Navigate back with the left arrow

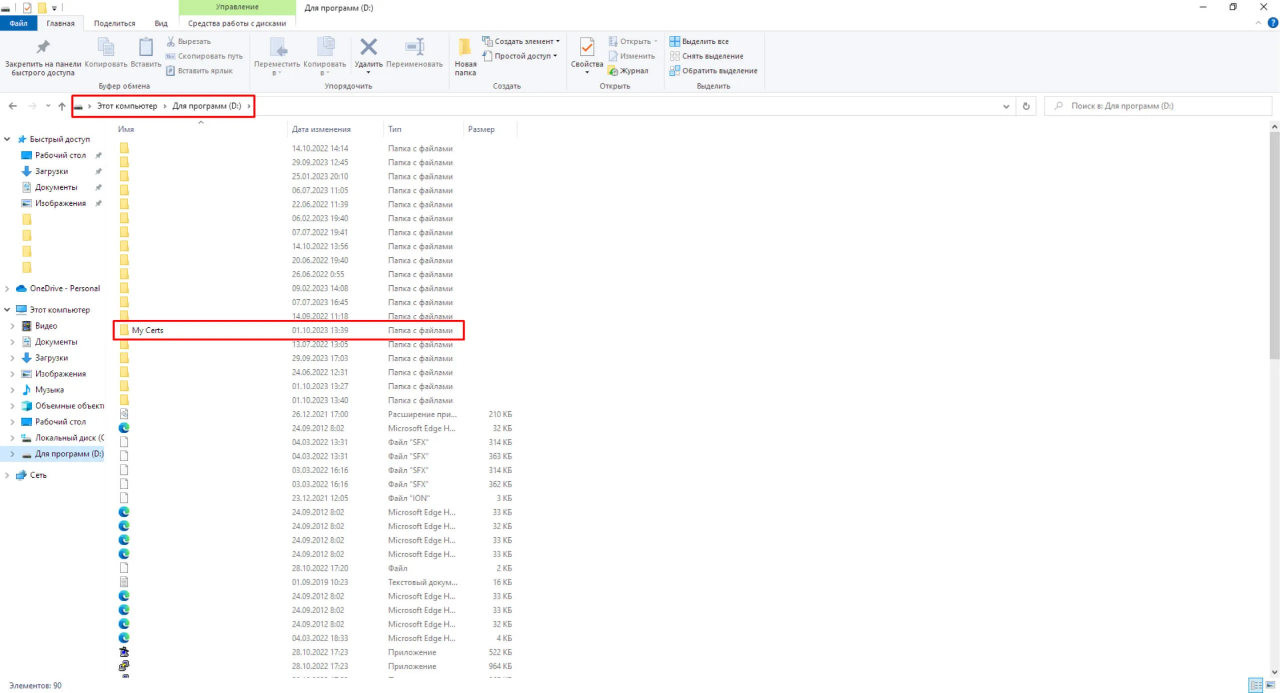pyautogui.click(x=13, y=106)
